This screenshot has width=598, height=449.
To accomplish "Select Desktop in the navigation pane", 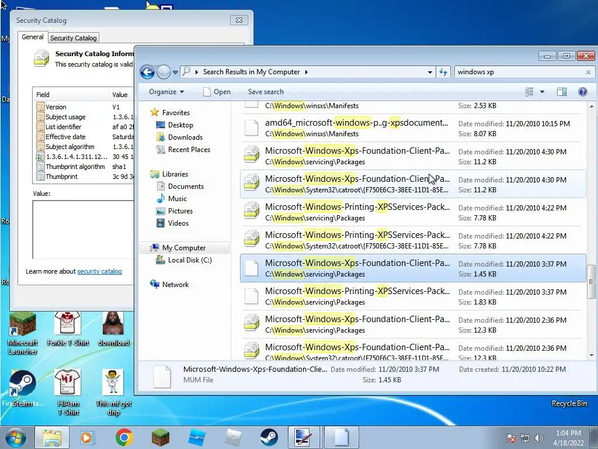I will (175, 125).
